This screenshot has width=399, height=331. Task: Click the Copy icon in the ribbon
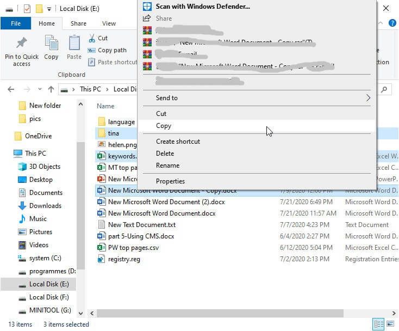point(52,42)
